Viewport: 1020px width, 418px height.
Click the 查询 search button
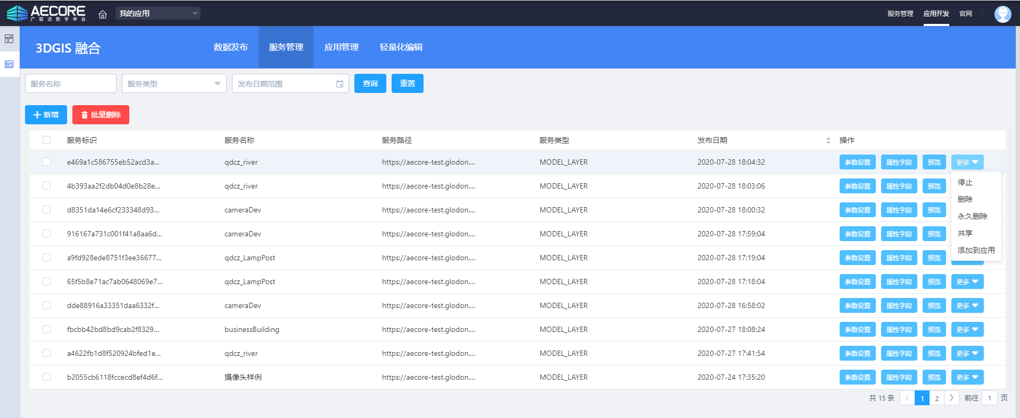click(x=370, y=83)
